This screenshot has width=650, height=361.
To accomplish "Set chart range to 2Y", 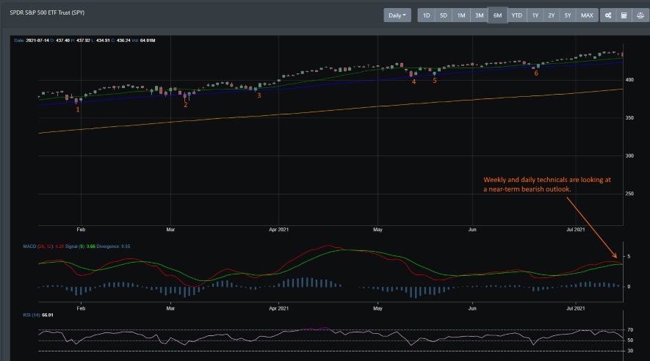I will pos(552,15).
